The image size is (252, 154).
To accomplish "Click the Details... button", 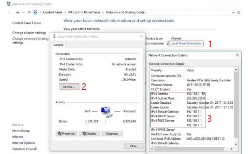I will coord(69,87).
